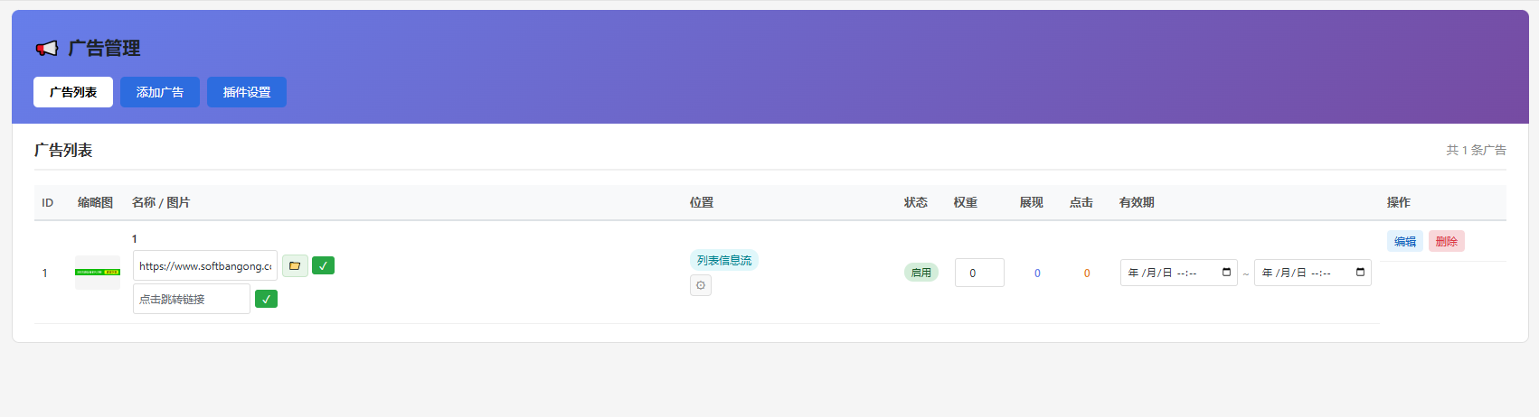Click the 广告列表 section heading

pyautogui.click(x=63, y=150)
